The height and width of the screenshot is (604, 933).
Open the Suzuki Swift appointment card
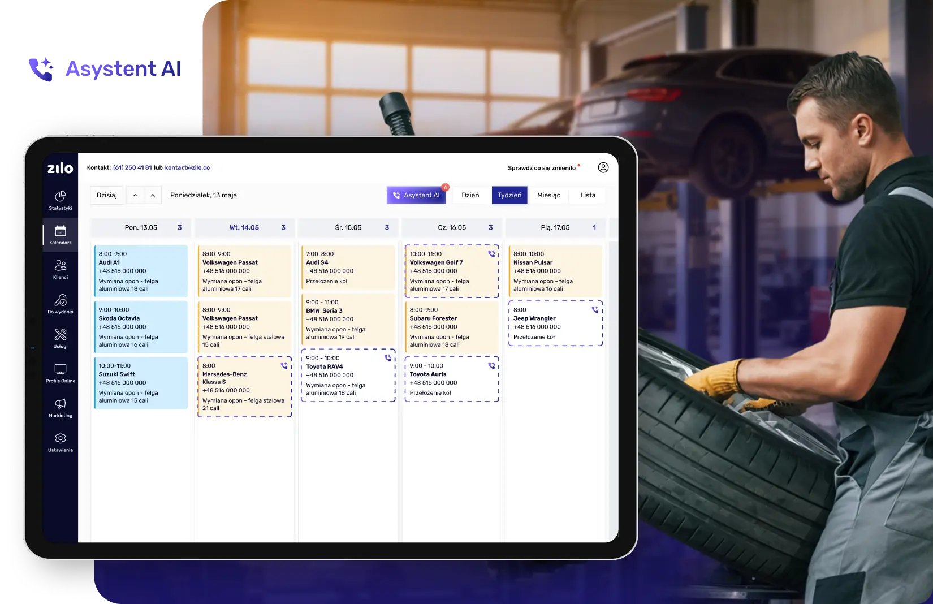[x=141, y=383]
